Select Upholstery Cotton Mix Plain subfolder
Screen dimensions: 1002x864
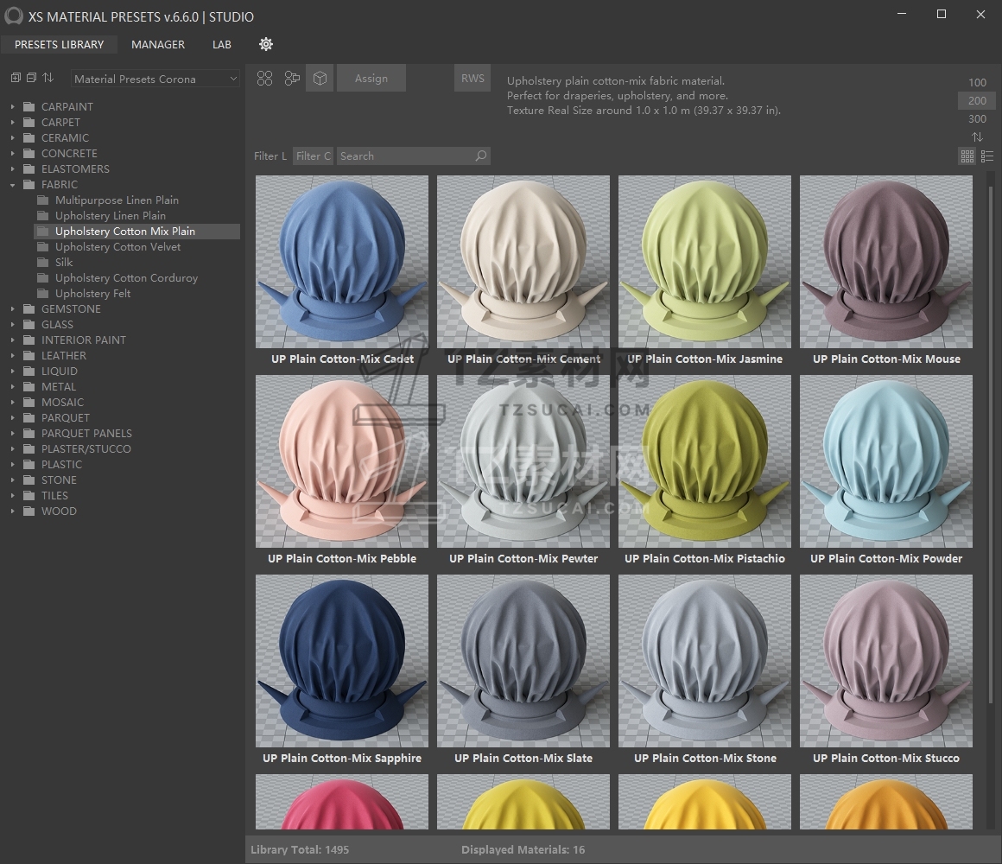(136, 232)
